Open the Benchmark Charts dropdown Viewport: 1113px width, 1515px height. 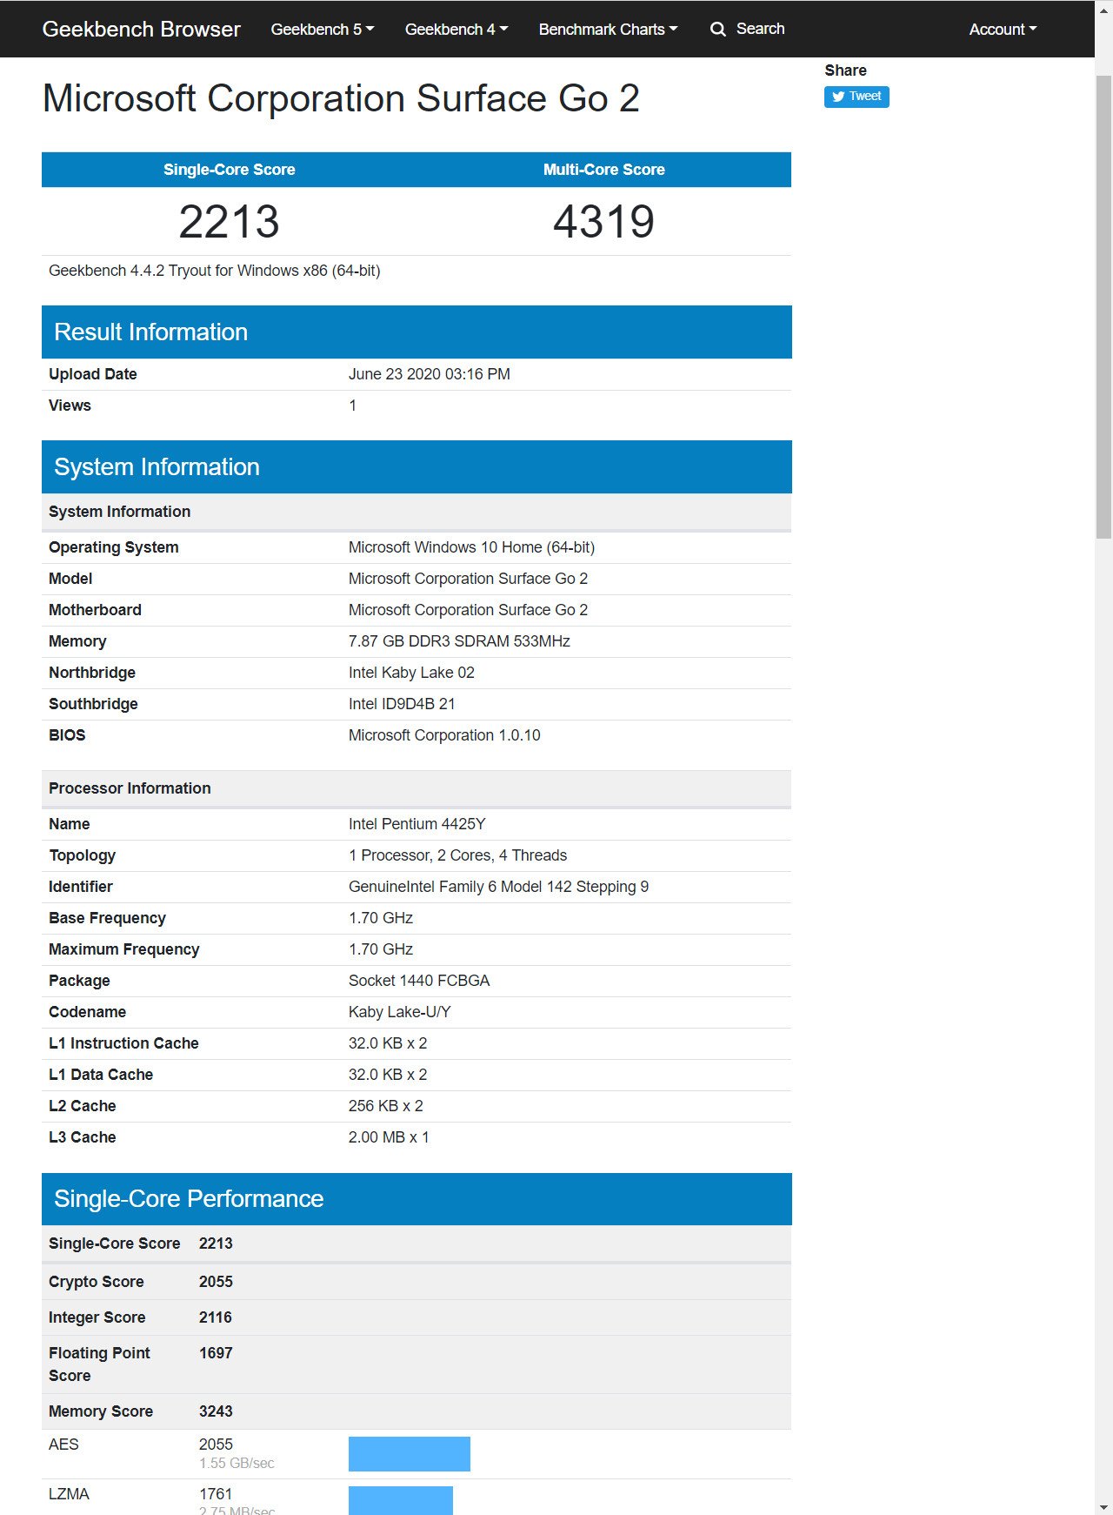pyautogui.click(x=608, y=29)
